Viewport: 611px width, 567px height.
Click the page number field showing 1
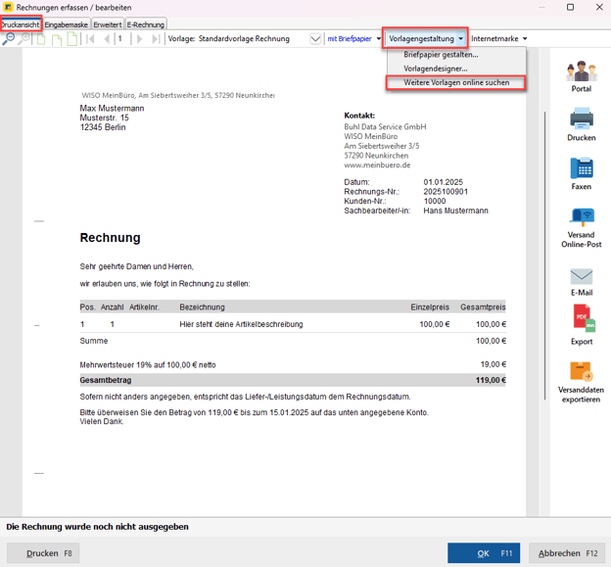click(122, 38)
